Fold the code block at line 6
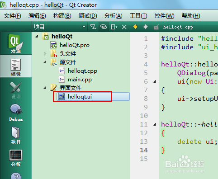The height and width of the screenshot is (179, 218). (155, 81)
